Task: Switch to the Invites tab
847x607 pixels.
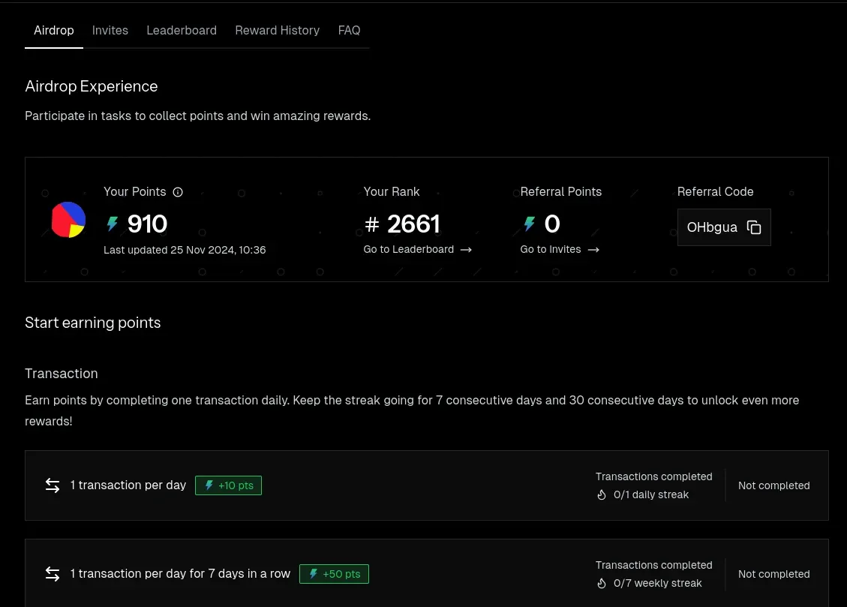Action: (110, 31)
